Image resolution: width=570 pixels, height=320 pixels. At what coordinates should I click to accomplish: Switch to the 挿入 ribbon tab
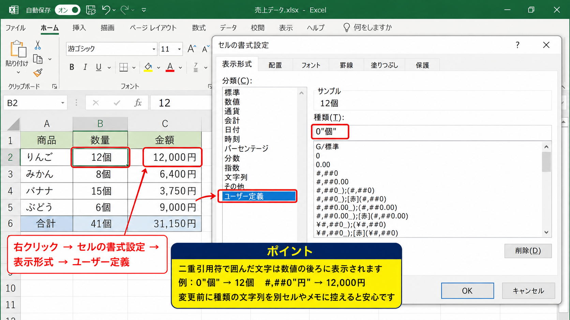79,28
